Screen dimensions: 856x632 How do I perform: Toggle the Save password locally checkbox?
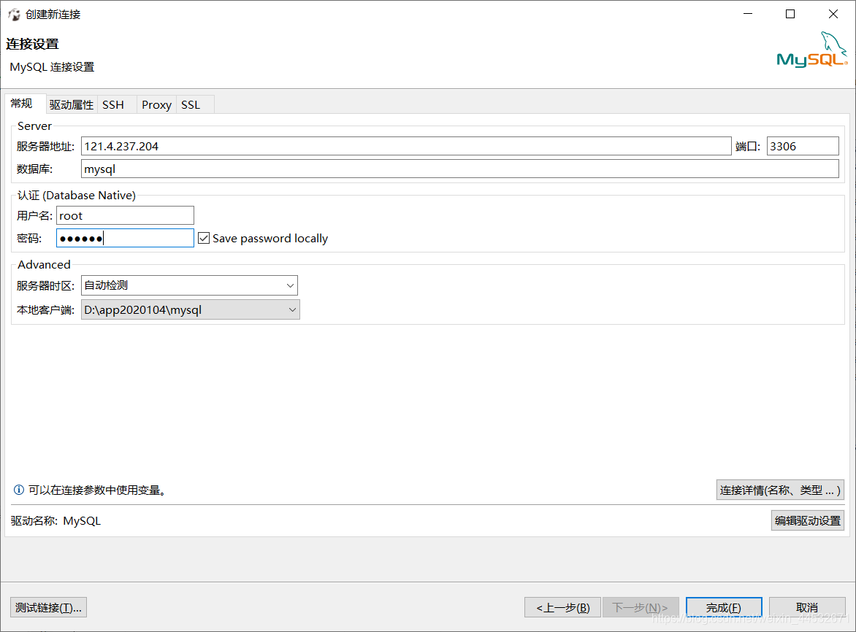tap(204, 239)
